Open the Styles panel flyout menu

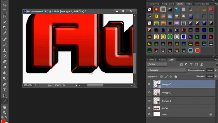[x=216, y=4]
